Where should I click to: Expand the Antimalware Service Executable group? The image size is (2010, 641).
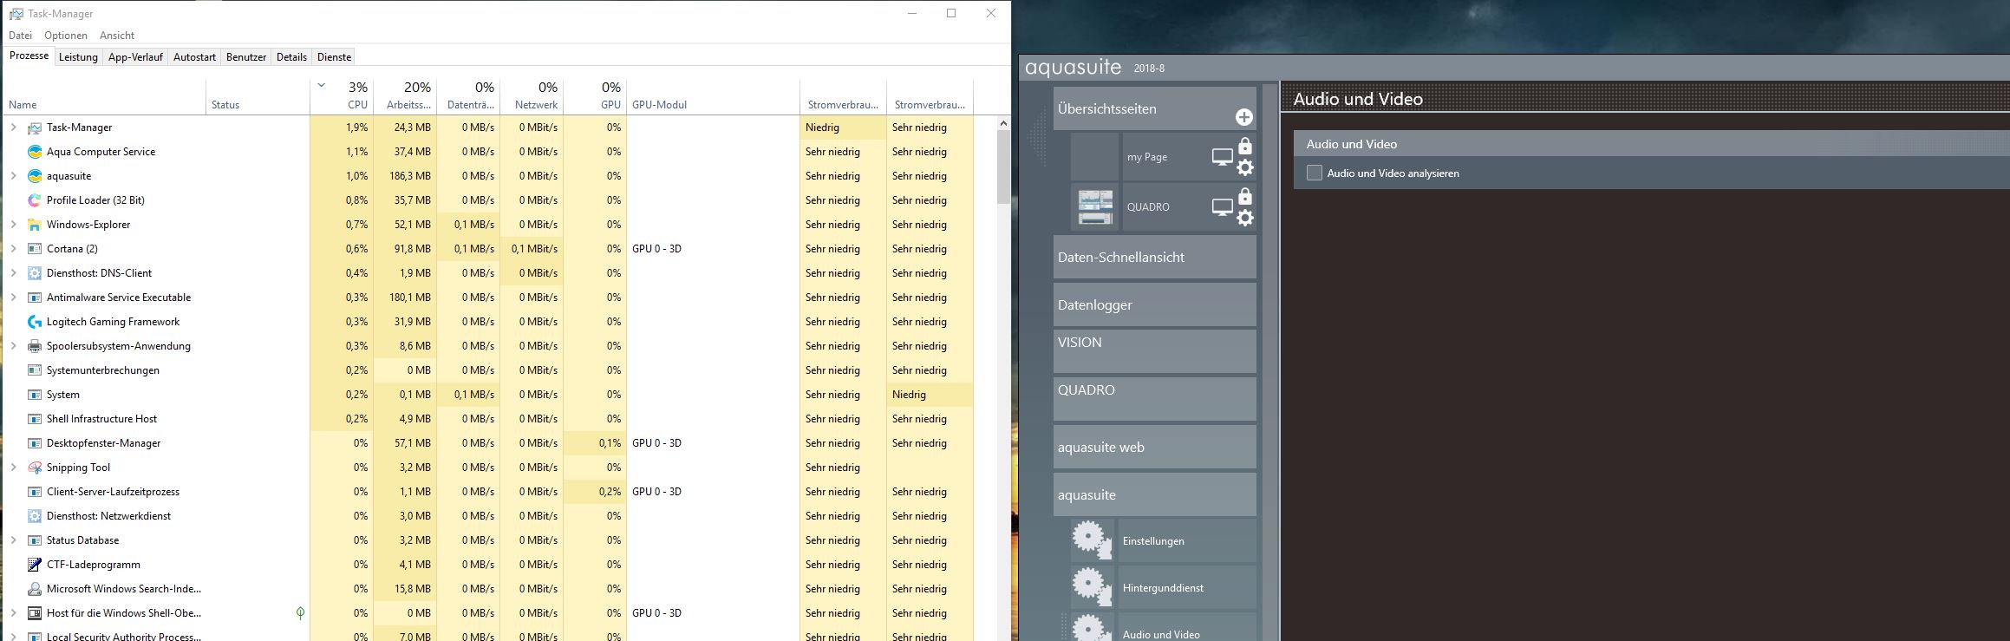(14, 298)
